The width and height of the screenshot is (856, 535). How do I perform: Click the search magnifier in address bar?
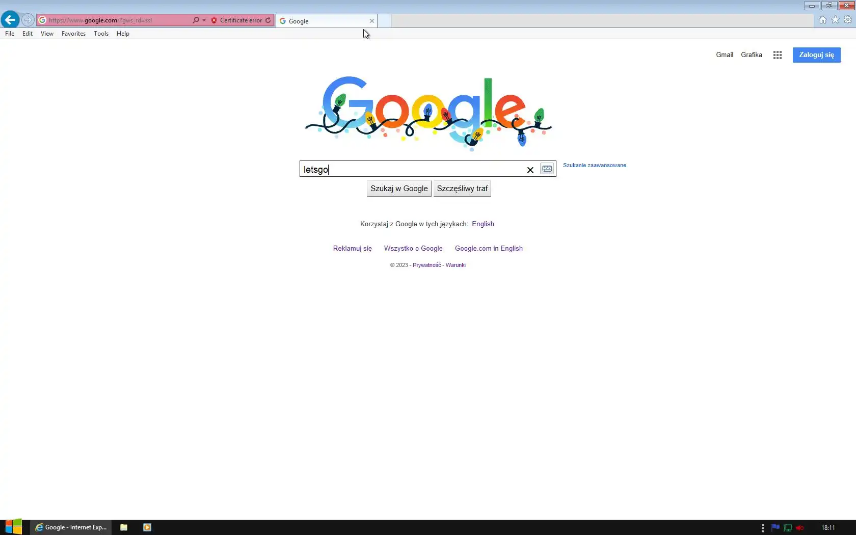(196, 20)
